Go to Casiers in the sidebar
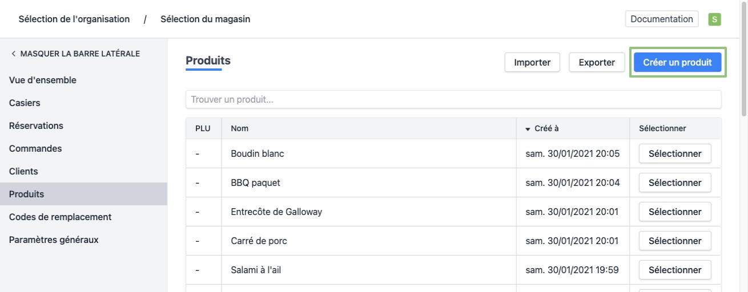748x292 pixels. (25, 103)
